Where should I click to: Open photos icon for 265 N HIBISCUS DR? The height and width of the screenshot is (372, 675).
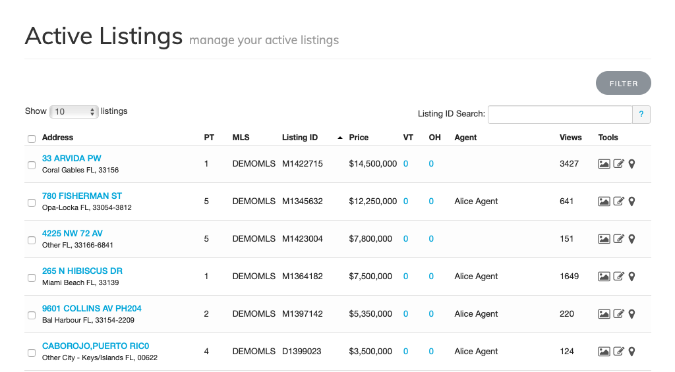click(x=604, y=277)
